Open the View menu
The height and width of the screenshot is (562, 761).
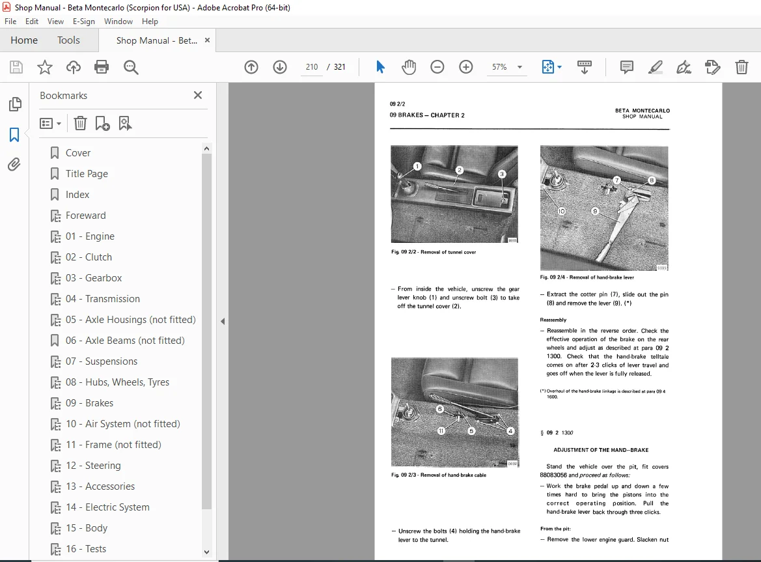(x=55, y=21)
